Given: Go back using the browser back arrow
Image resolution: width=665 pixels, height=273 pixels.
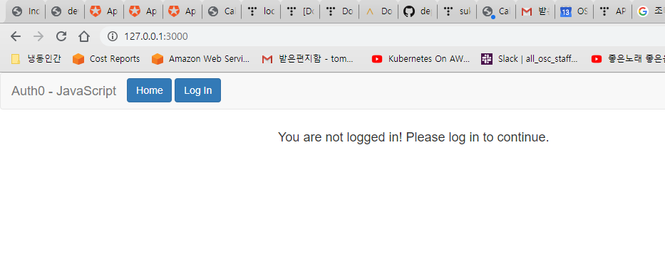Looking at the screenshot, I should (16, 37).
